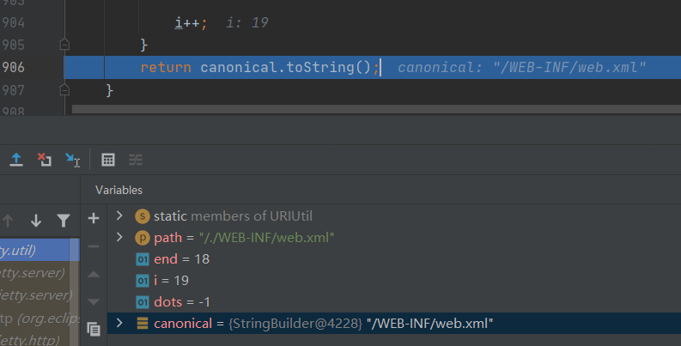
Task: Open the Evaluate Expression calculator icon
Action: [x=108, y=160]
